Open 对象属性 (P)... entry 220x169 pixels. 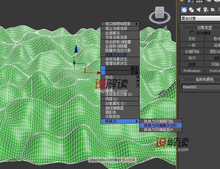[120, 103]
